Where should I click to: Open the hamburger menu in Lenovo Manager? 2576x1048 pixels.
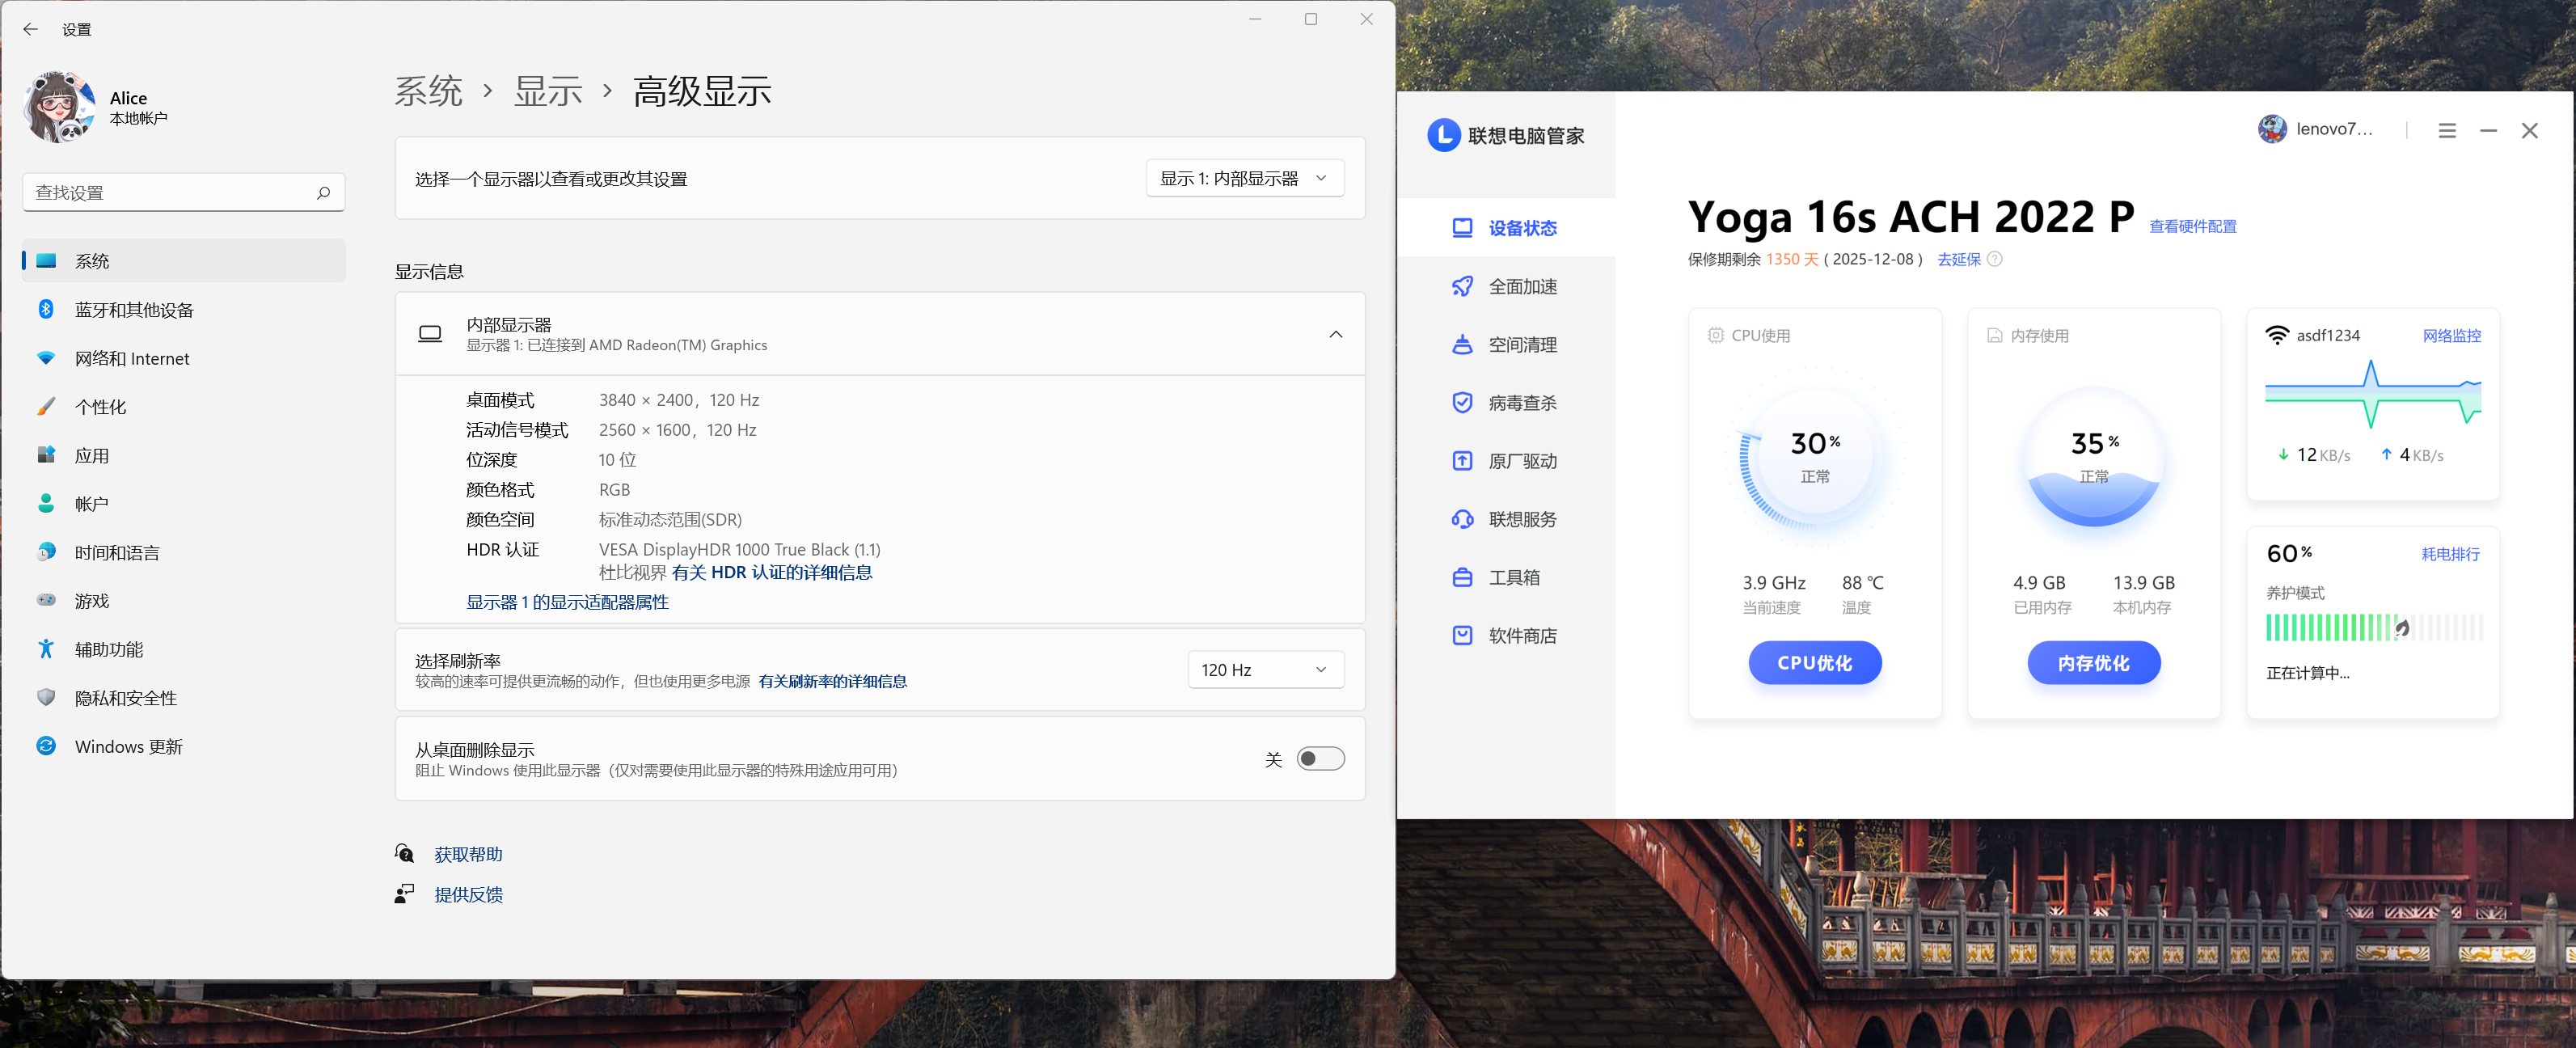pyautogui.click(x=2446, y=131)
